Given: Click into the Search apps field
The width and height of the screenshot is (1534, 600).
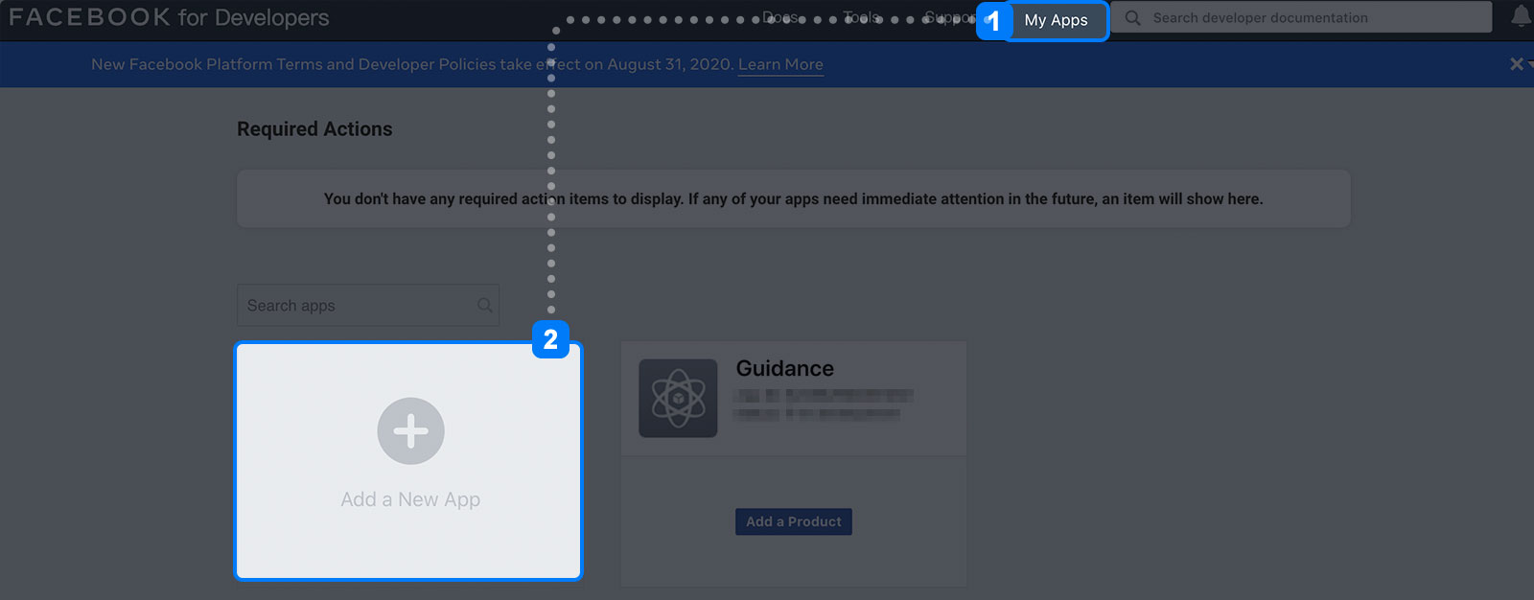Looking at the screenshot, I should pos(368,305).
